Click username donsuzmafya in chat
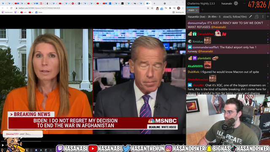 (x=197, y=23)
